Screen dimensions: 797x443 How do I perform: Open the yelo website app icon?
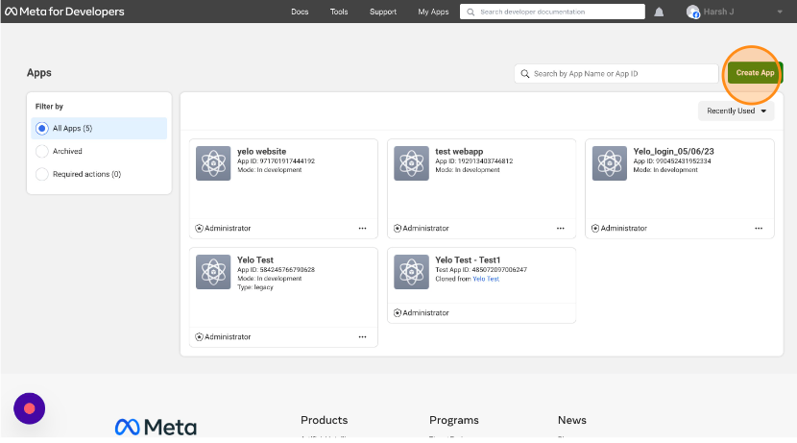[213, 163]
